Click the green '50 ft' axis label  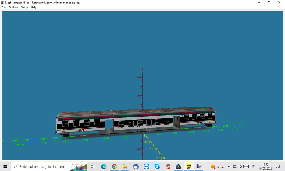[x=221, y=130]
